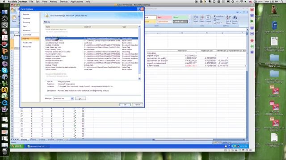Open the Trash in the dock
This screenshot has width=286, height=160.
click(4, 151)
